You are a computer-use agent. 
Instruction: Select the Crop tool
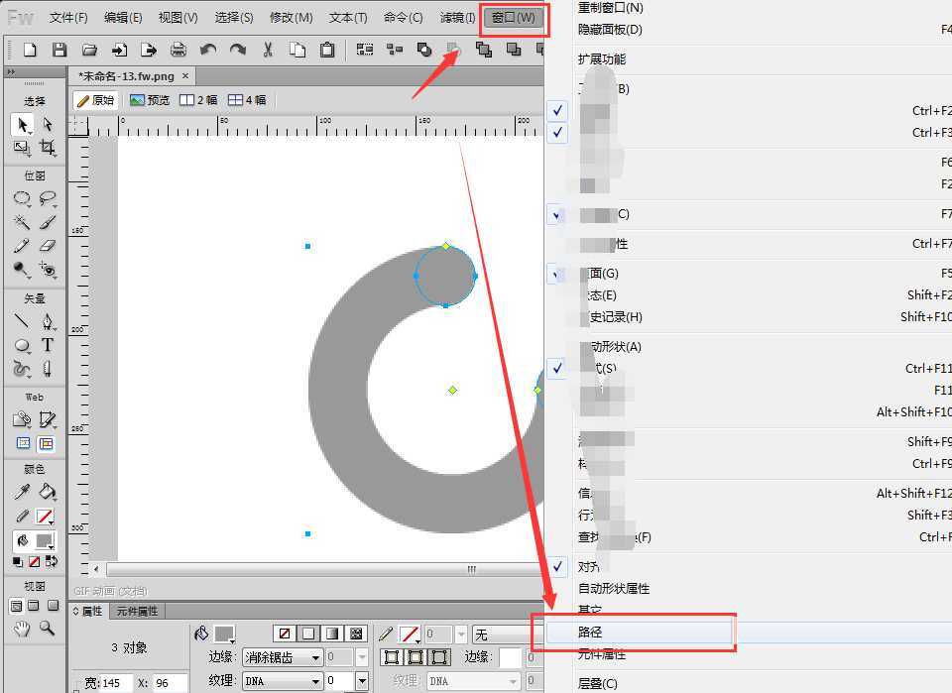pyautogui.click(x=47, y=148)
